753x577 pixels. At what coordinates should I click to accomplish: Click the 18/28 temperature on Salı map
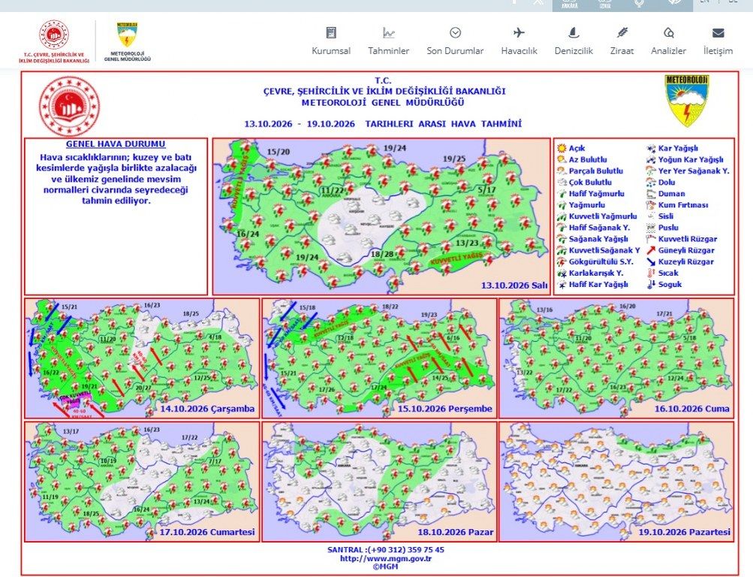coord(382,254)
